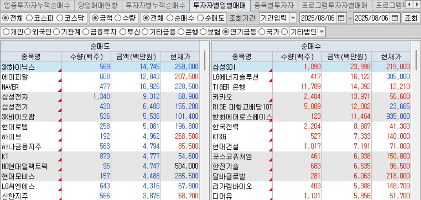Select the KT&G row
This screenshot has width=421, height=200.
[x=311, y=136]
